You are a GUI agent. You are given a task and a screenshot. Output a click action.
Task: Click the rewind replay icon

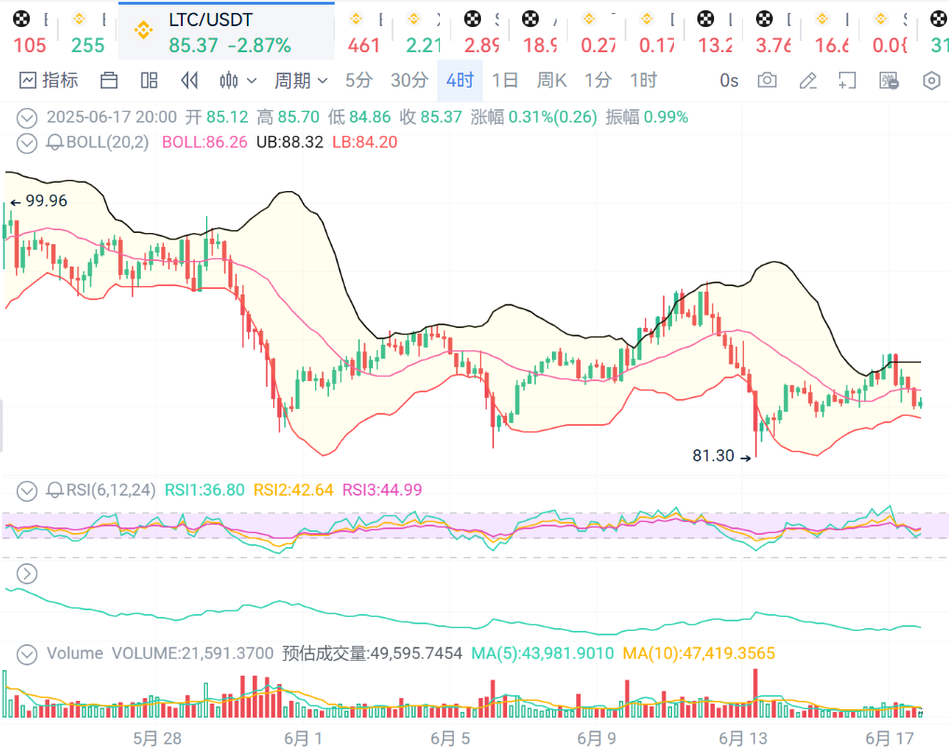(189, 80)
